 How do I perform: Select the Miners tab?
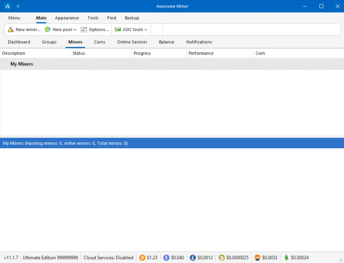[x=75, y=42]
